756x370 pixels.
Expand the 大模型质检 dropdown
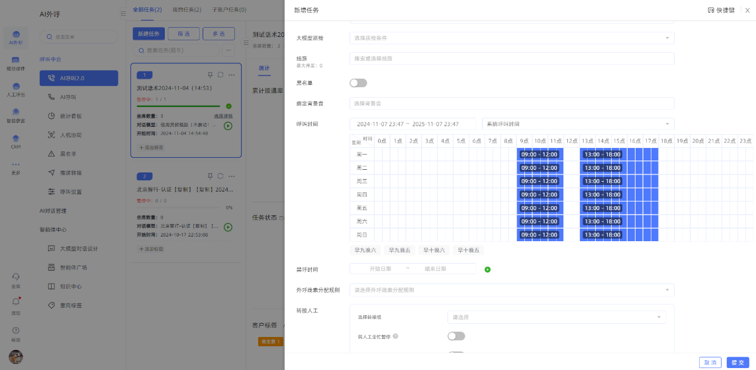click(x=511, y=38)
